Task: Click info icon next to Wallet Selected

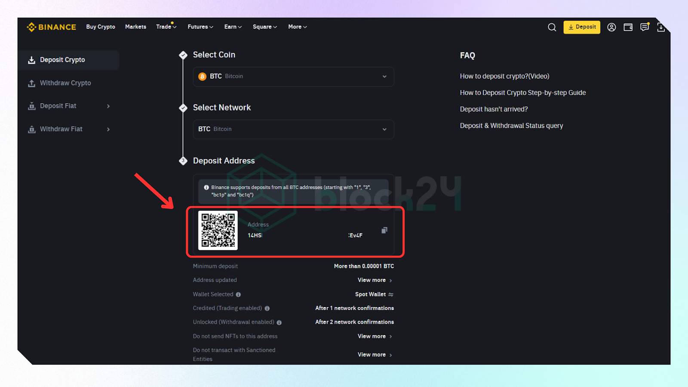Action: coord(238,295)
